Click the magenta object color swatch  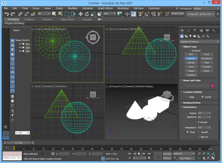coord(212,85)
